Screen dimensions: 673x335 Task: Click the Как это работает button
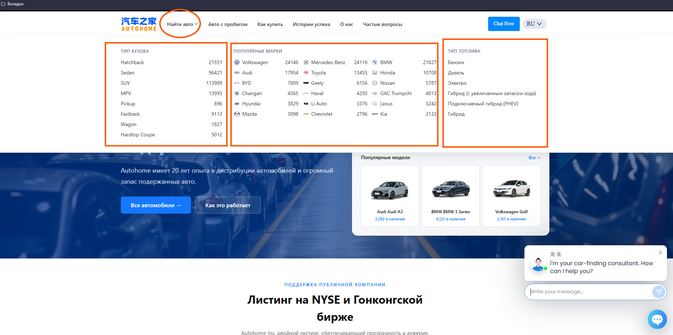coord(228,205)
